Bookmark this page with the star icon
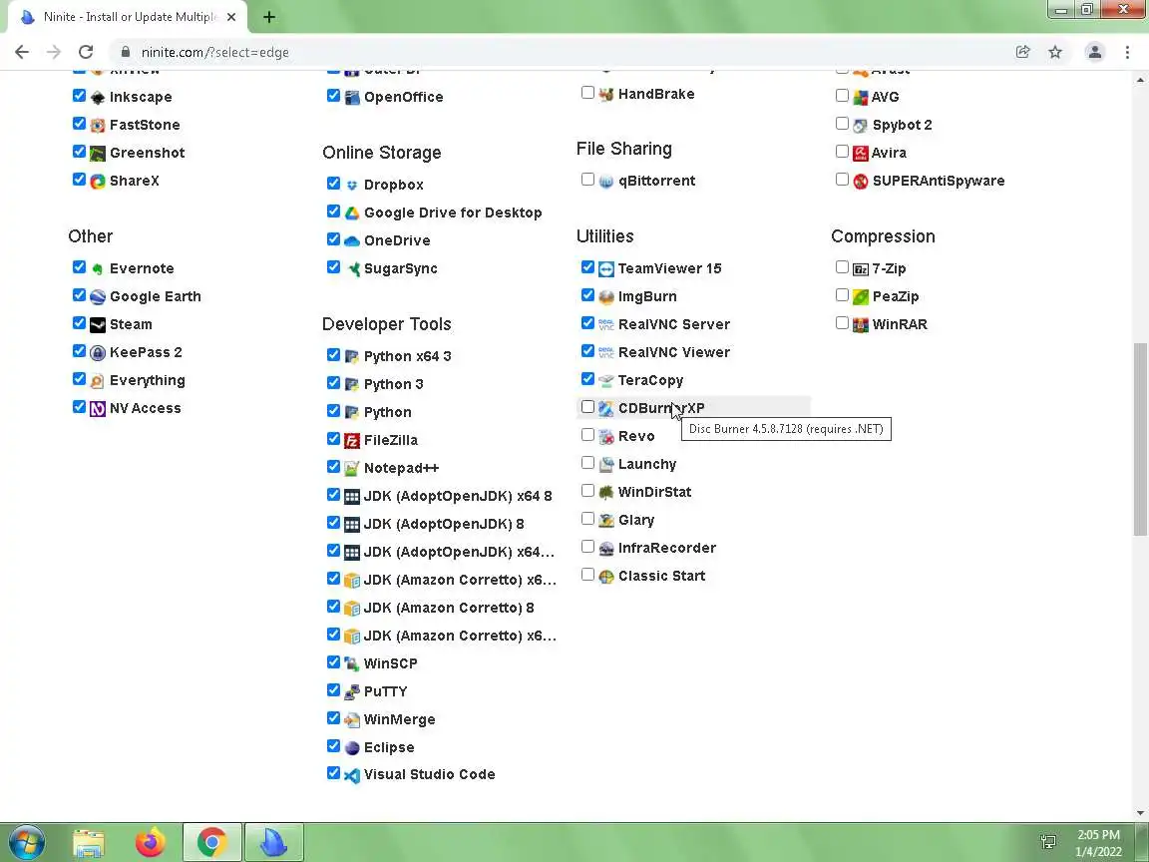Viewport: 1149px width, 862px height. (1055, 52)
